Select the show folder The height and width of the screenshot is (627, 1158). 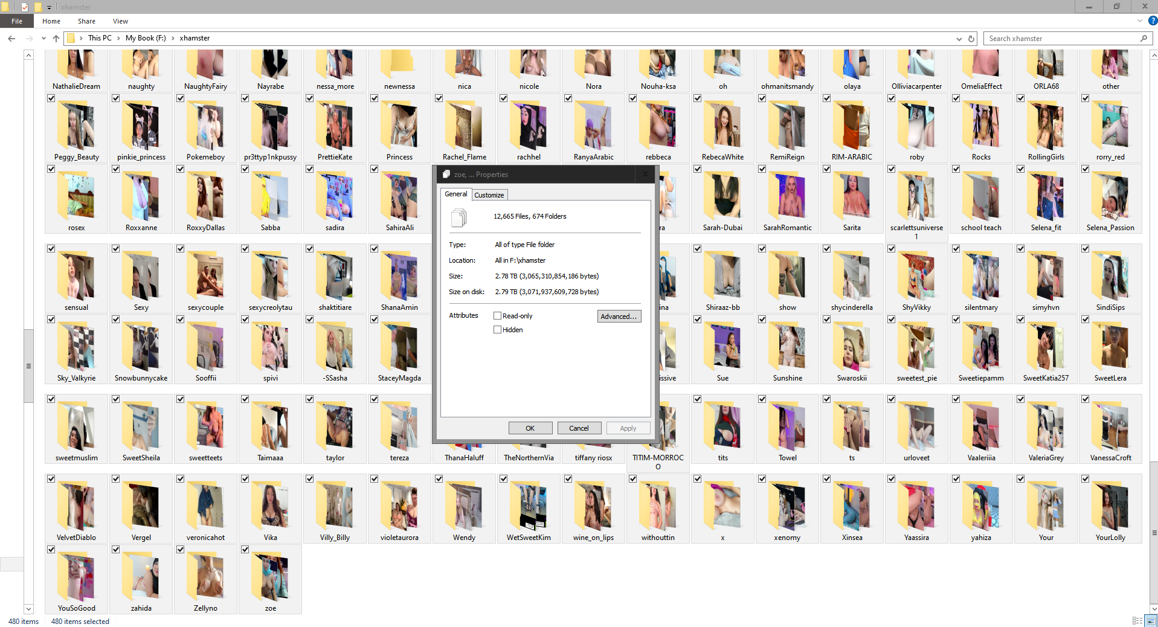tap(787, 278)
